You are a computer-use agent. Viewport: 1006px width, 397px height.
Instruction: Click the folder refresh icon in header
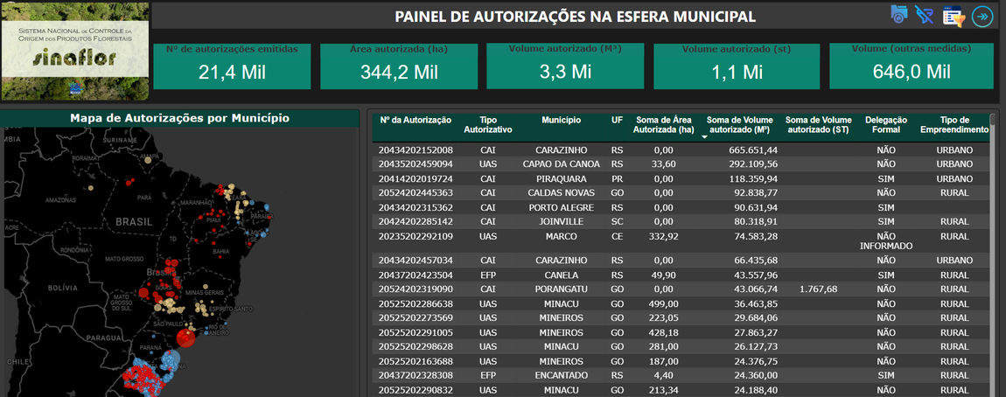(898, 14)
